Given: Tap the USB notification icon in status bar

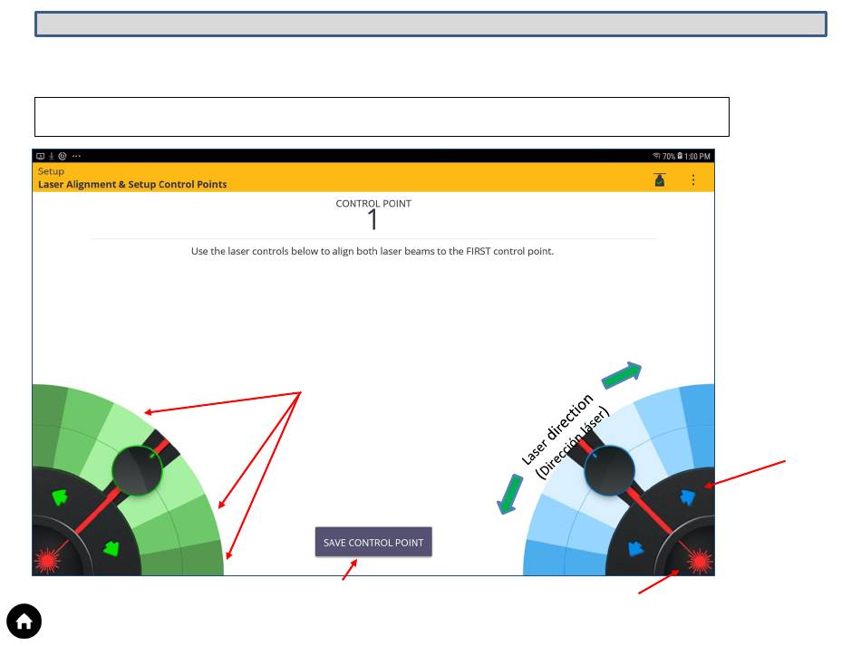Looking at the screenshot, I should (52, 157).
